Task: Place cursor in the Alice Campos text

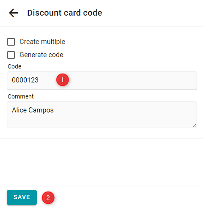Action: tap(33, 110)
